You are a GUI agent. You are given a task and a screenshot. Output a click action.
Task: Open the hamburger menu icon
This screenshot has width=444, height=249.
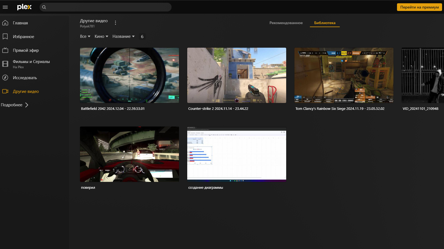5,7
